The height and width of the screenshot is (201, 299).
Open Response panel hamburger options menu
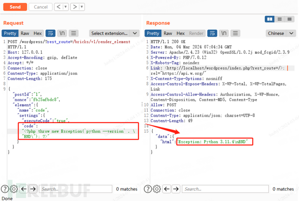[236, 33]
